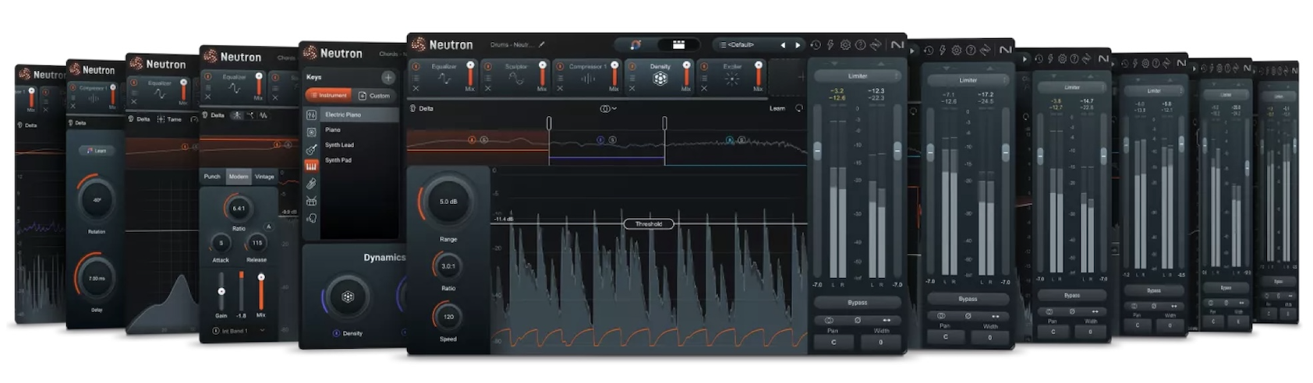Viewport: 1313px width, 383px height.
Task: Click swap channels arrows icon in front window
Action: tap(887, 320)
